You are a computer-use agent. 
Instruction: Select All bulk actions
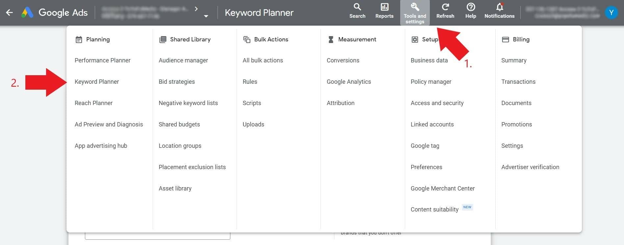263,60
